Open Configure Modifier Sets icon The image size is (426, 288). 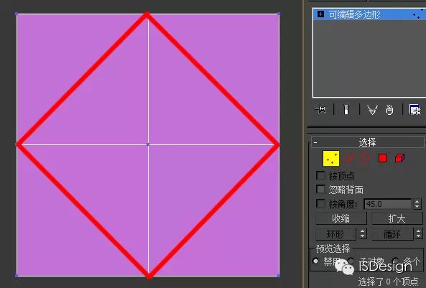[415, 110]
